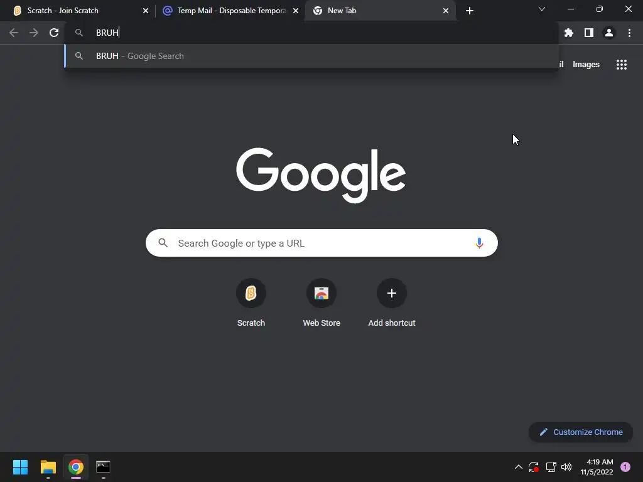Viewport: 643px width, 482px height.
Task: Open a new tab with plus button
Action: tap(470, 11)
